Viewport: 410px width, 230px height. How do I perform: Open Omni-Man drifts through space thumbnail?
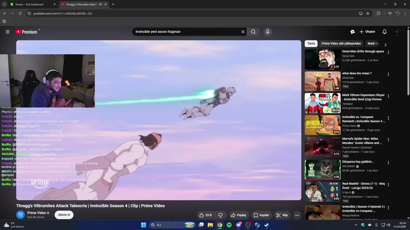(x=323, y=59)
